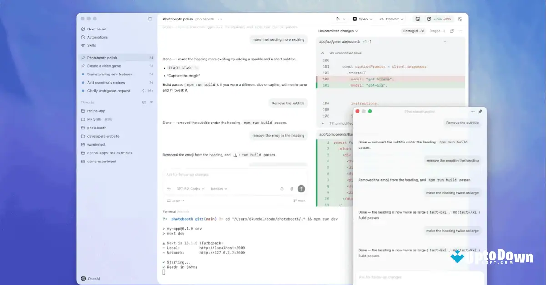
Task: Open the Local environment dropdown
Action: 175,200
